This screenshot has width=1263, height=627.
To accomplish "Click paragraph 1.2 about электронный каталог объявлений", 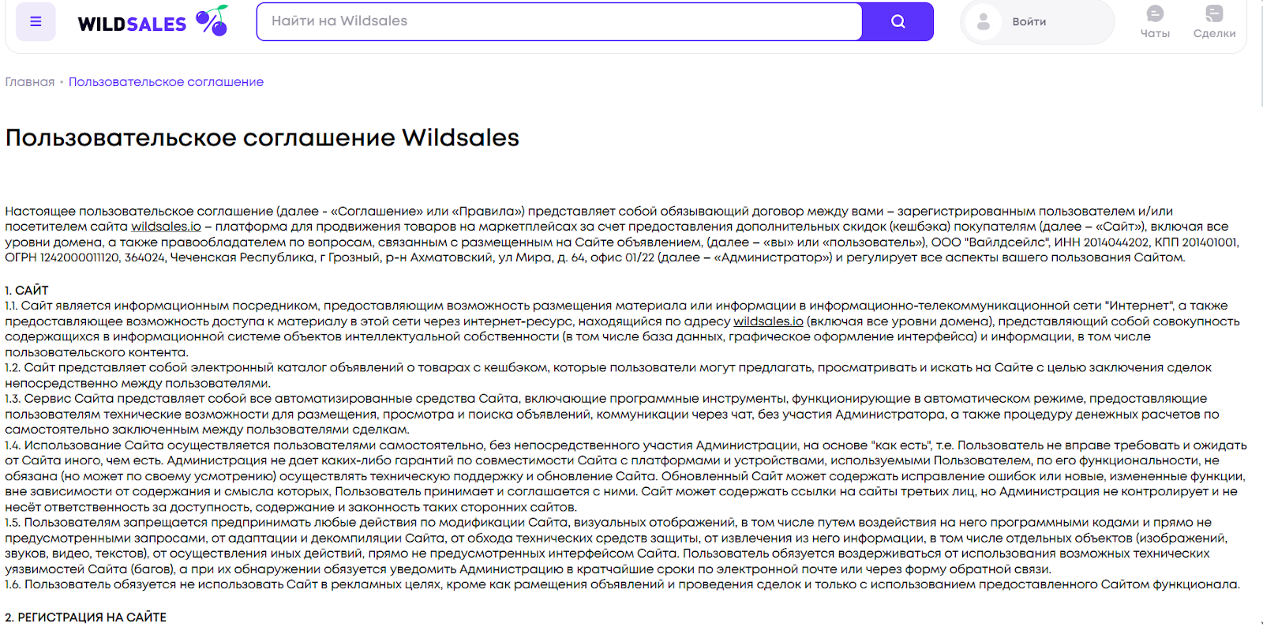I will click(x=609, y=376).
